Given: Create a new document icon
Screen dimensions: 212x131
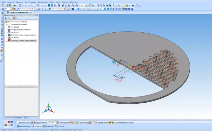Looking at the screenshot, I should (3, 5).
